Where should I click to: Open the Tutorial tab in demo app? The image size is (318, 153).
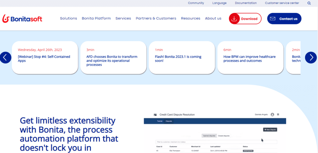pyautogui.click(x=160, y=121)
